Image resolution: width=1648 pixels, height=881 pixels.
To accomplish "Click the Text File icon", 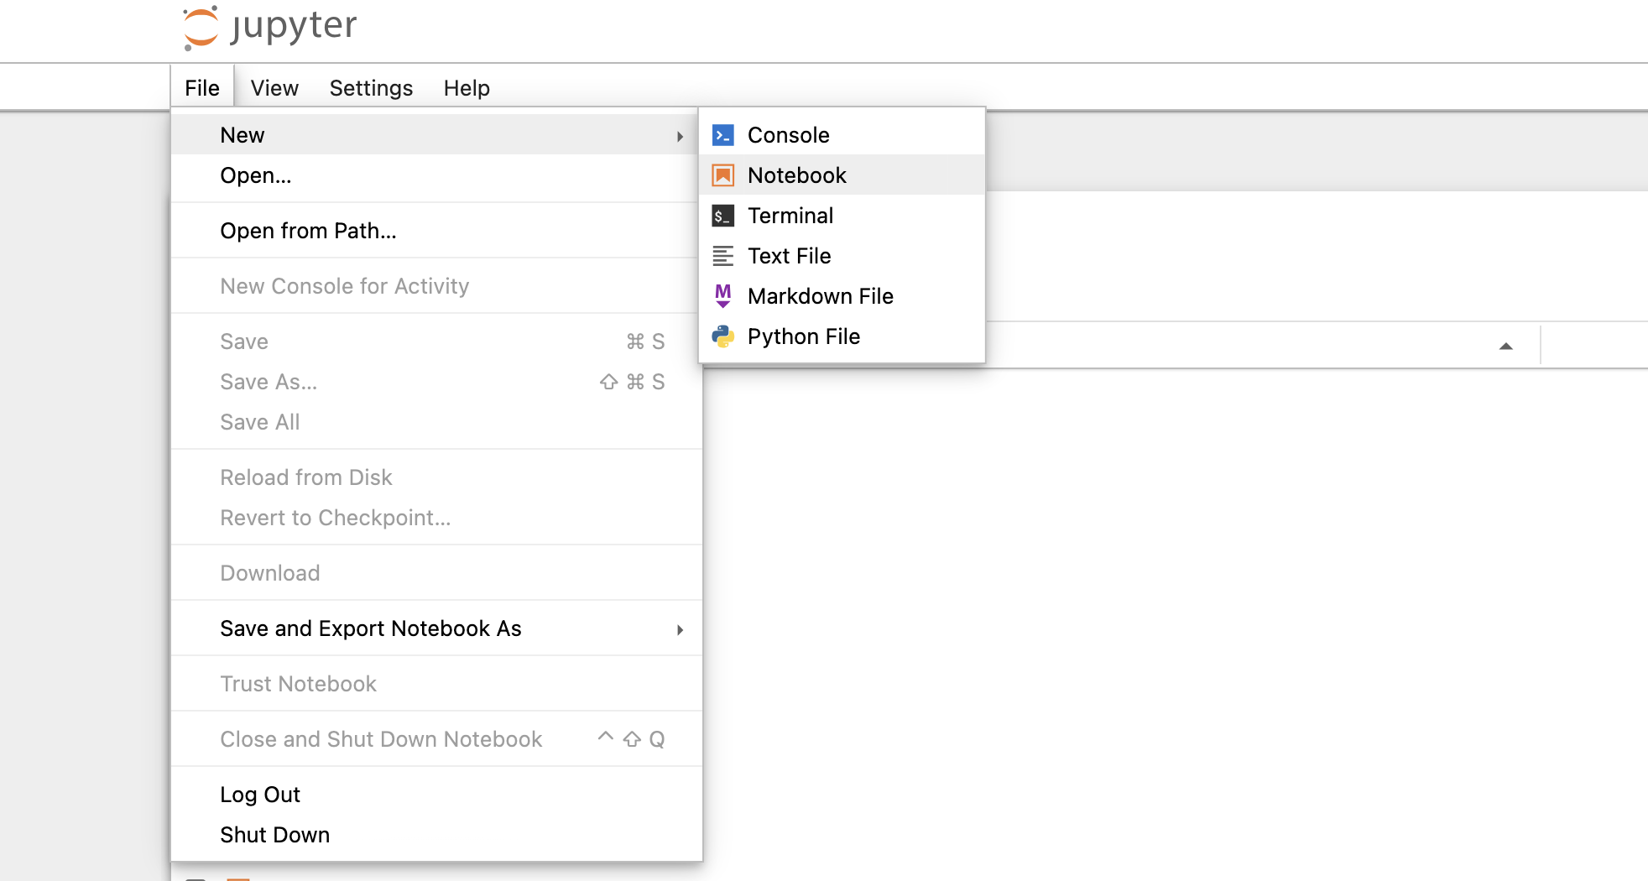I will tap(722, 256).
